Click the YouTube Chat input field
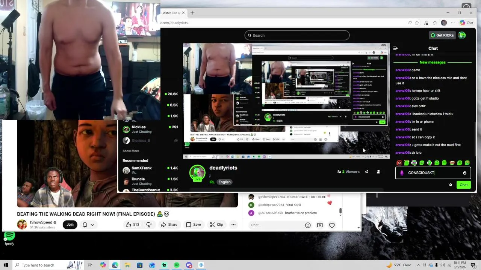The width and height of the screenshot is (481, 270). (x=276, y=225)
